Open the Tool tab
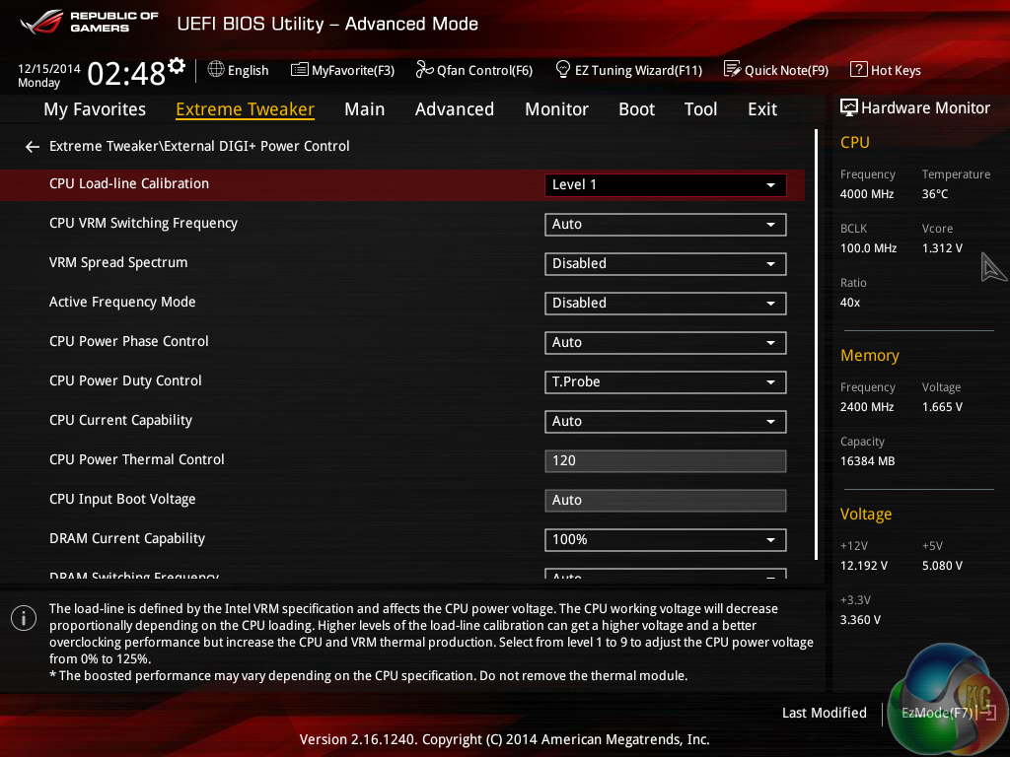The height and width of the screenshot is (757, 1010). pyautogui.click(x=700, y=109)
